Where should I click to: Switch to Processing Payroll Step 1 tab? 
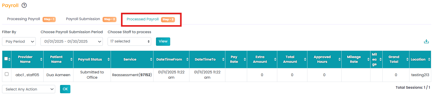(31, 19)
